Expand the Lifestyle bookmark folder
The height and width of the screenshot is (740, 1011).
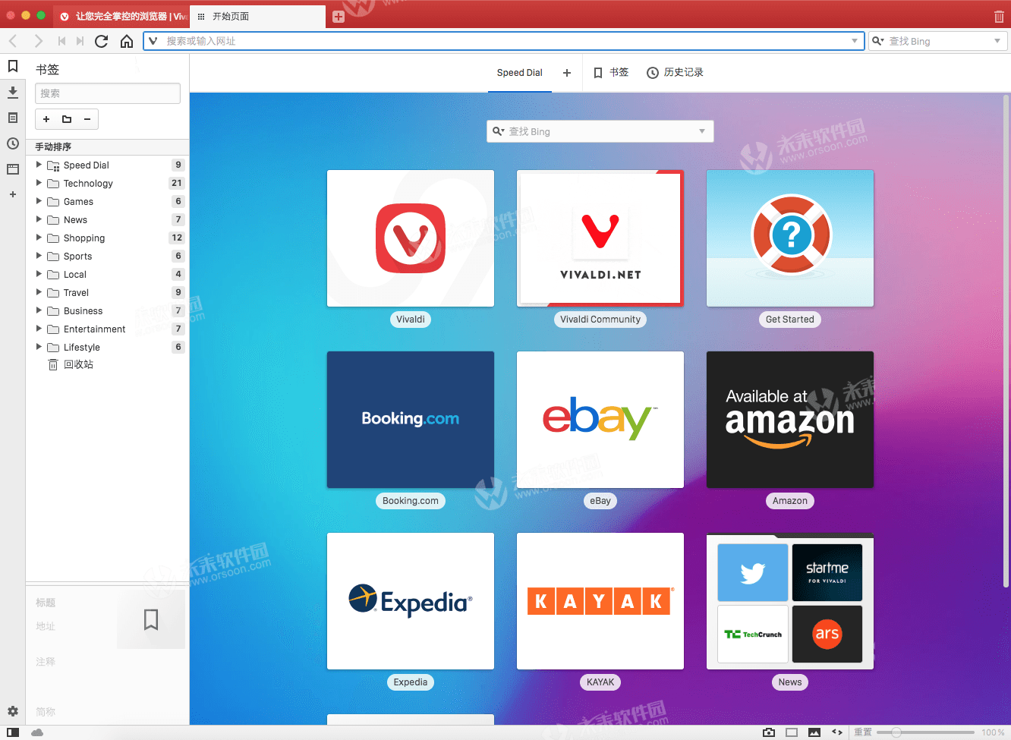tap(39, 347)
